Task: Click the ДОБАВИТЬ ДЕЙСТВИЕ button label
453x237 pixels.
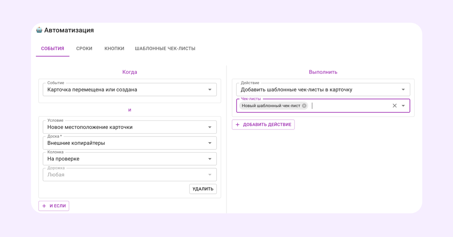Action: coord(267,125)
